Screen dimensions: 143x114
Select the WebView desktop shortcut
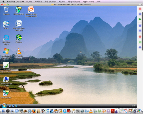(19, 39)
